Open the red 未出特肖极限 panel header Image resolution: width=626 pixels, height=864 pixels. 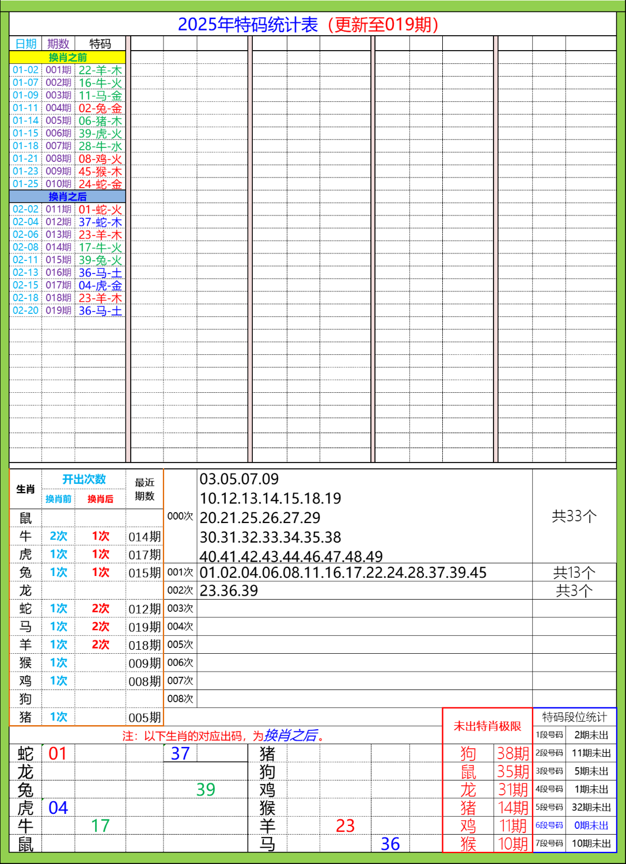(487, 727)
